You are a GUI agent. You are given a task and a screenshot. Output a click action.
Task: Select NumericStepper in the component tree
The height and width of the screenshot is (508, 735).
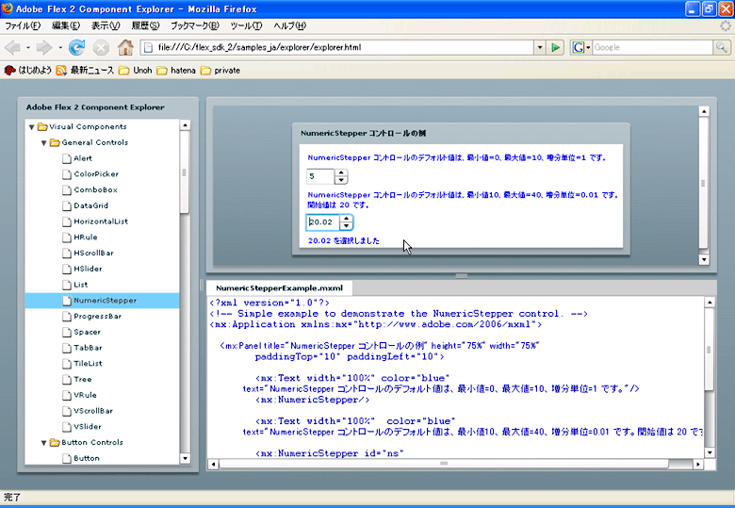click(102, 301)
